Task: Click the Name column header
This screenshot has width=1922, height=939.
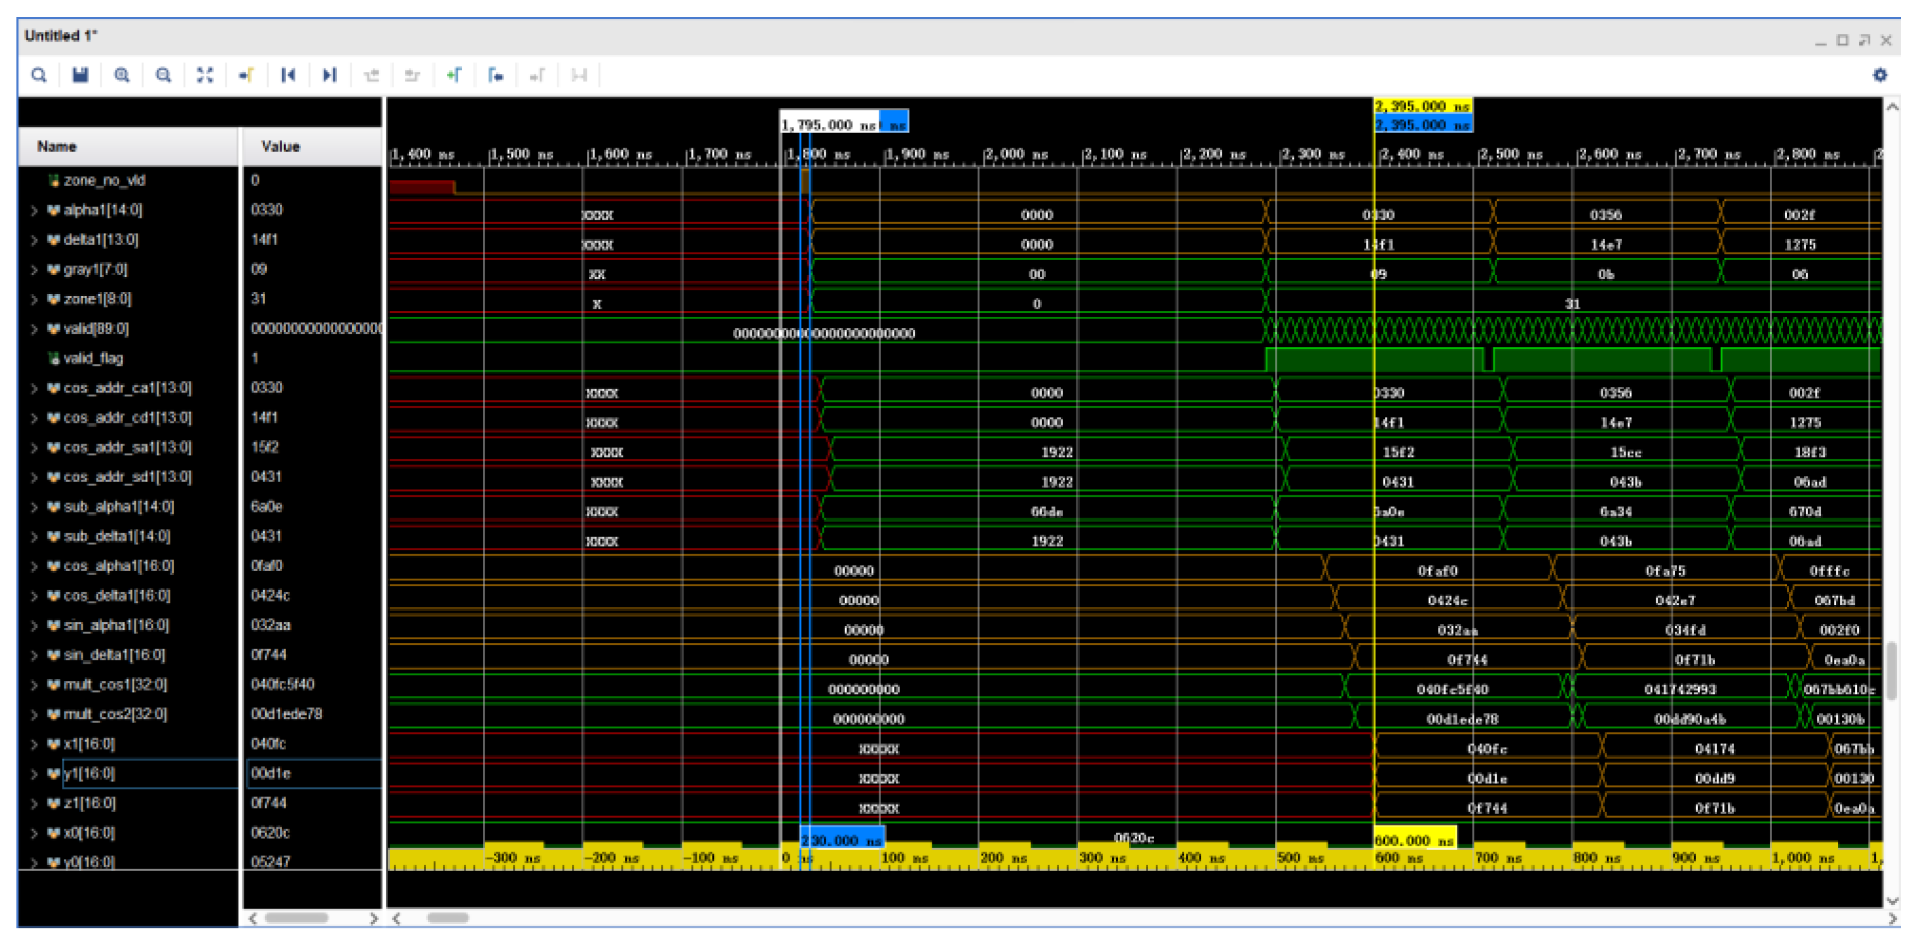Action: pyautogui.click(x=57, y=147)
